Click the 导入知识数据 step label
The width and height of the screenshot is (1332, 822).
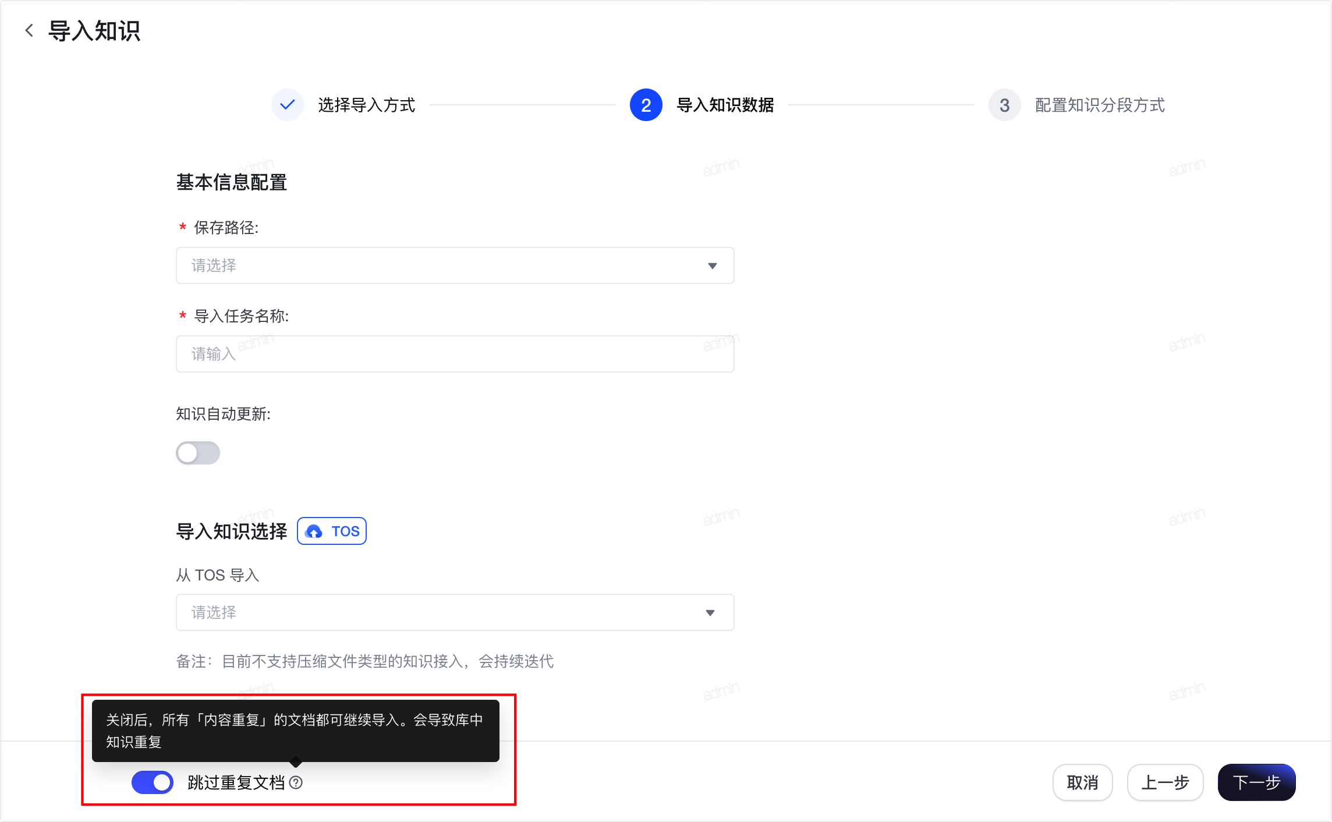725,105
